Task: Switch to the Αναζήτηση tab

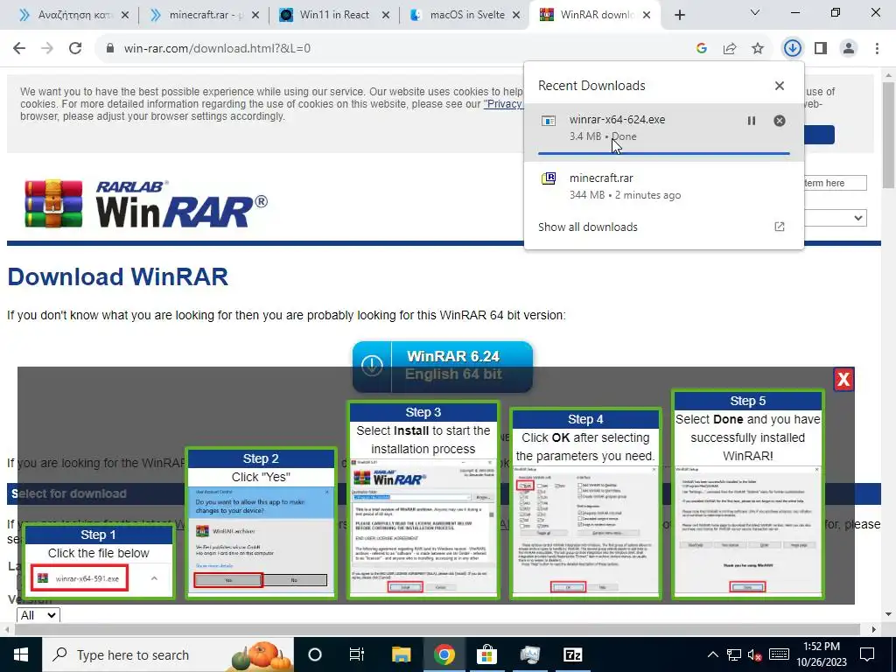Action: click(74, 15)
